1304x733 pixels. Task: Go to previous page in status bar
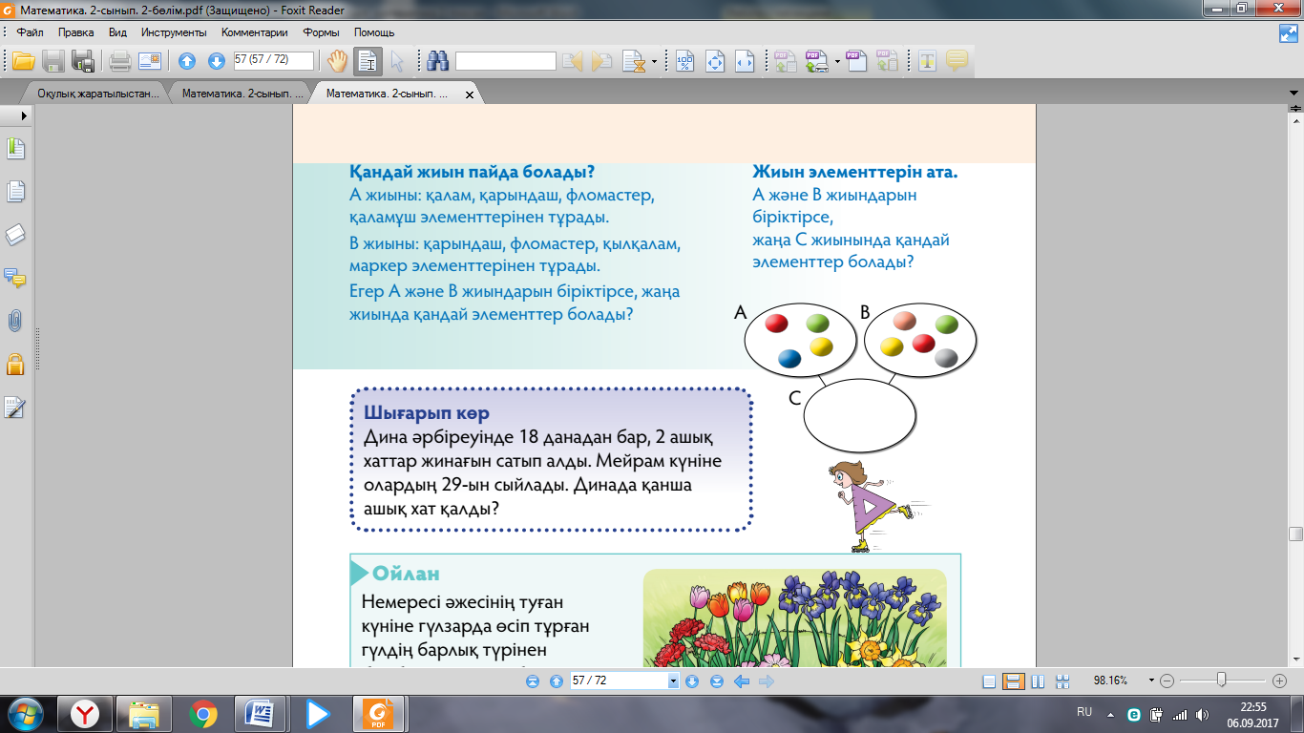pyautogui.click(x=556, y=681)
